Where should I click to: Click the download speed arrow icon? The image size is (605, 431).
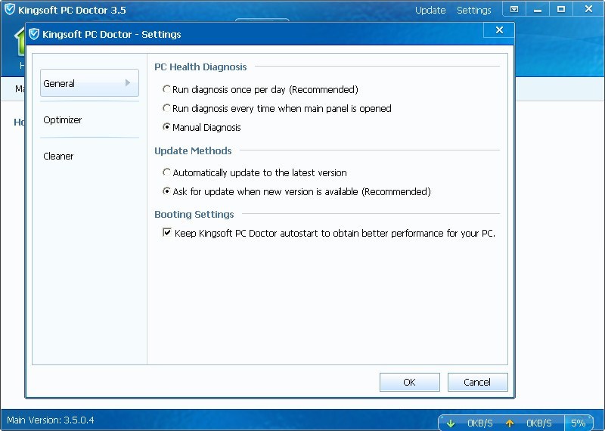450,423
